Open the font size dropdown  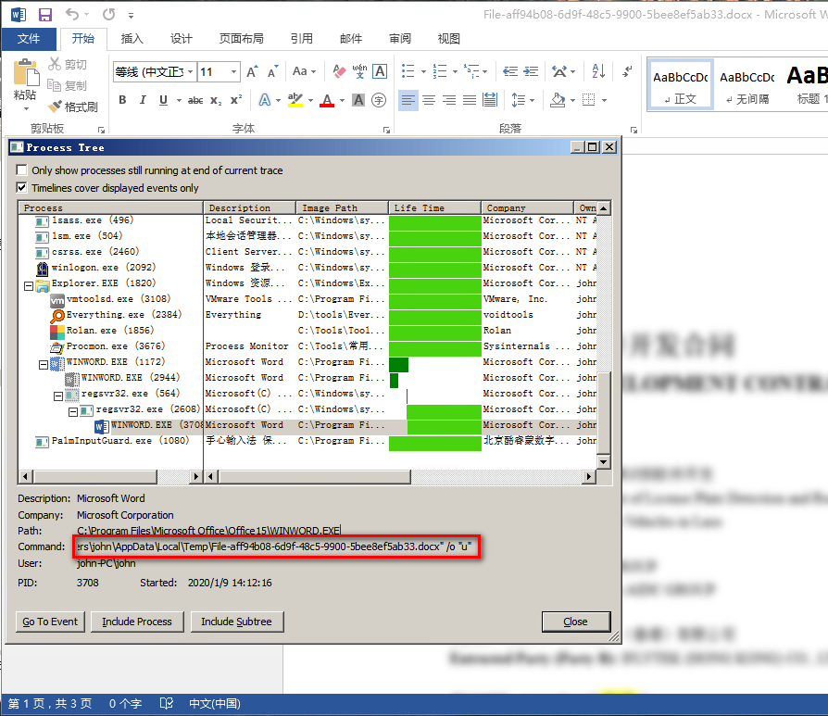(x=233, y=71)
